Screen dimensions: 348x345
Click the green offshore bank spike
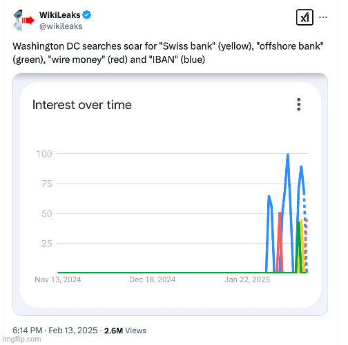pos(298,246)
